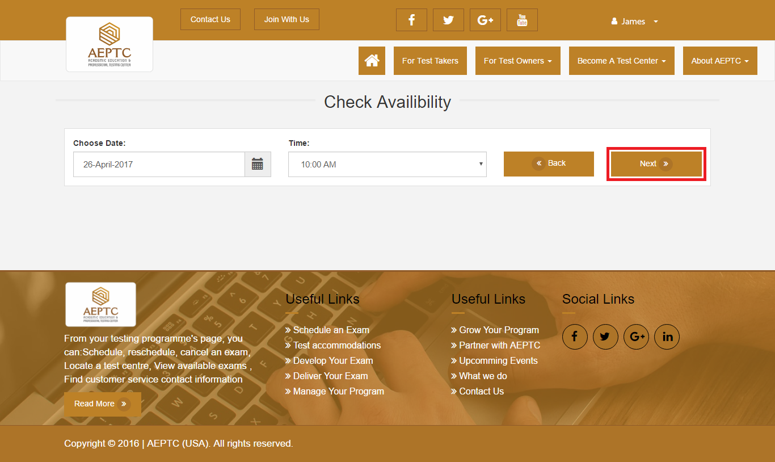Open the footer Twitter circle icon
The image size is (775, 462).
605,337
